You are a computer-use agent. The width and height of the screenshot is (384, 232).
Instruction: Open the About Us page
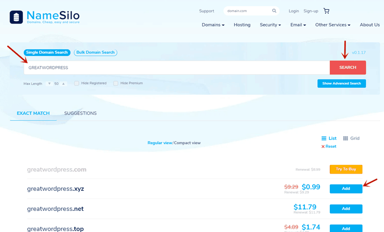(370, 25)
